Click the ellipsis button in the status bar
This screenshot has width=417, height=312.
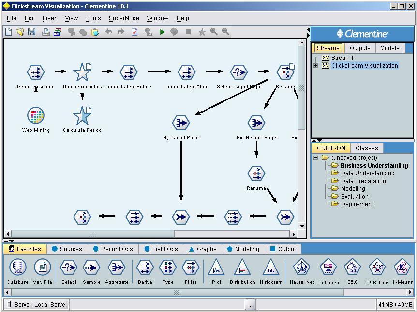tap(250, 304)
